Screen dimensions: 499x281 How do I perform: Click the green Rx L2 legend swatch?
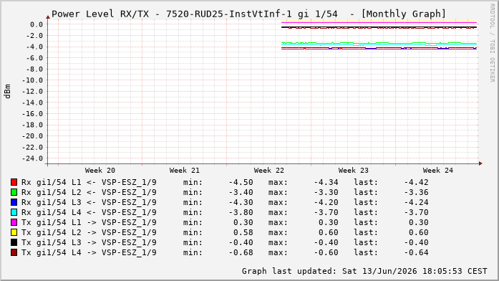[x=14, y=192]
